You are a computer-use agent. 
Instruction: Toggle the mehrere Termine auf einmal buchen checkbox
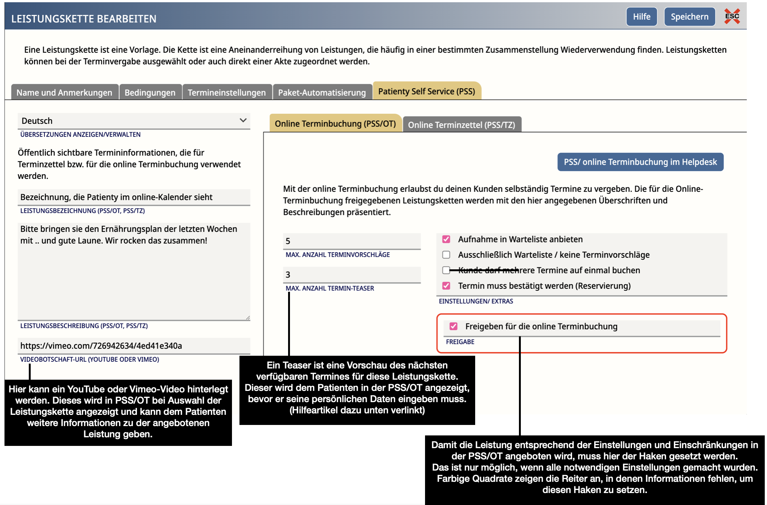[x=446, y=270]
